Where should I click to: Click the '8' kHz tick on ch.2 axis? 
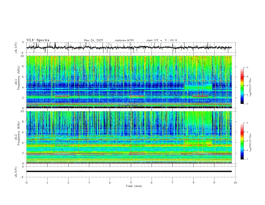click(x=24, y=122)
